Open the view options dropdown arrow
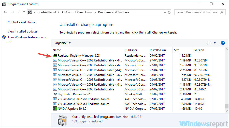Screen dimensions: 229x128 (214, 43)
